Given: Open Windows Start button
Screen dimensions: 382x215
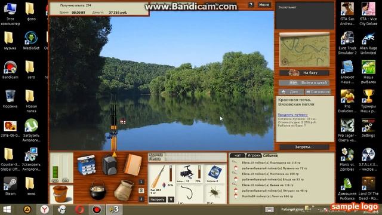Looking at the screenshot, I should [7, 210].
